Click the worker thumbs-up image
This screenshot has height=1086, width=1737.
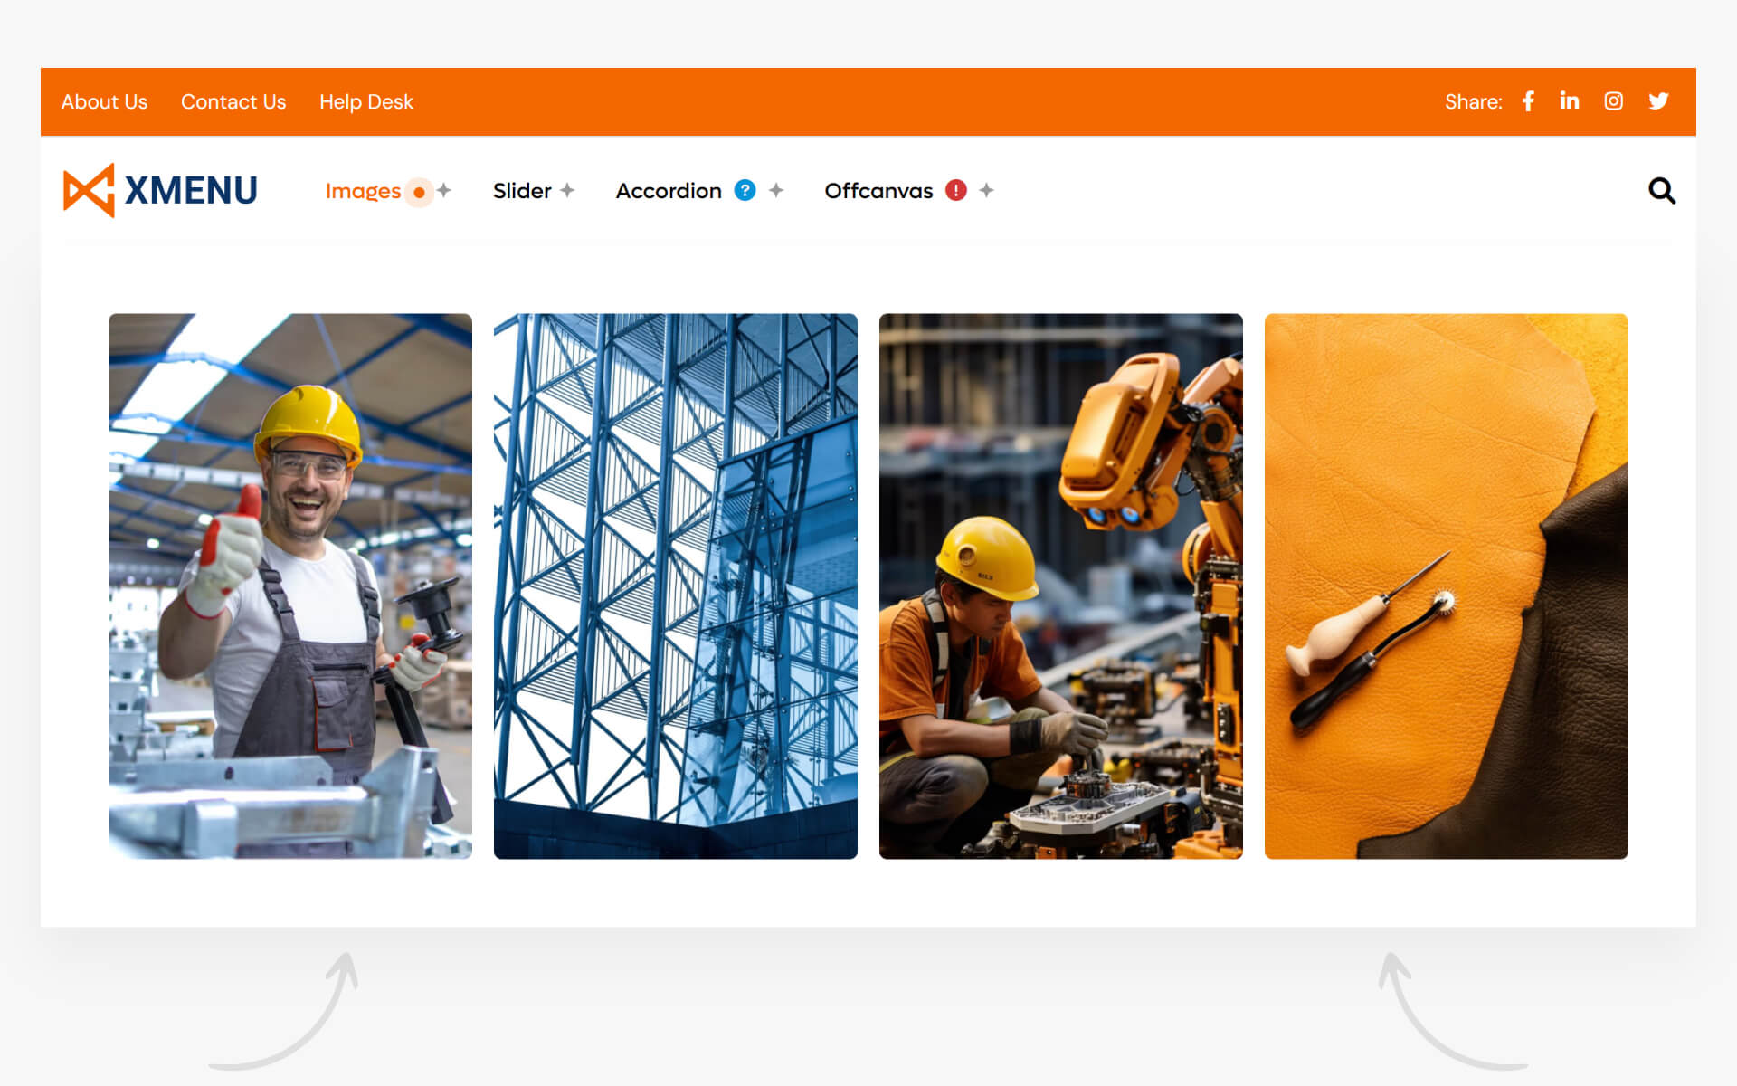290,586
